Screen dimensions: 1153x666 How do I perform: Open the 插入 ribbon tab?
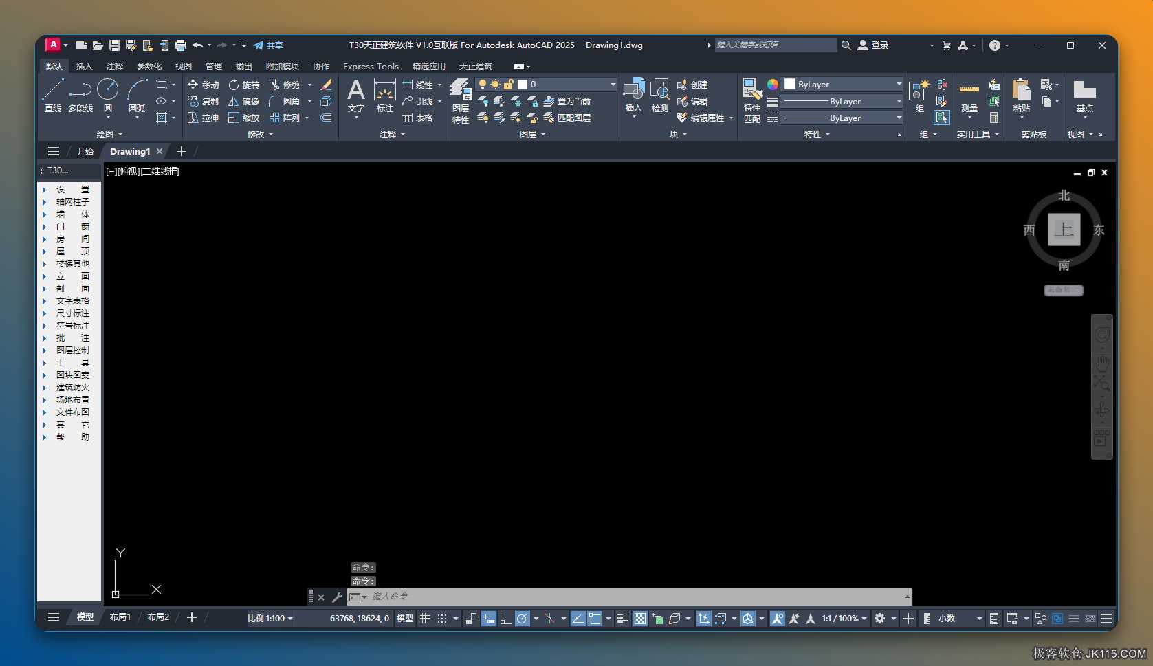tap(84, 66)
